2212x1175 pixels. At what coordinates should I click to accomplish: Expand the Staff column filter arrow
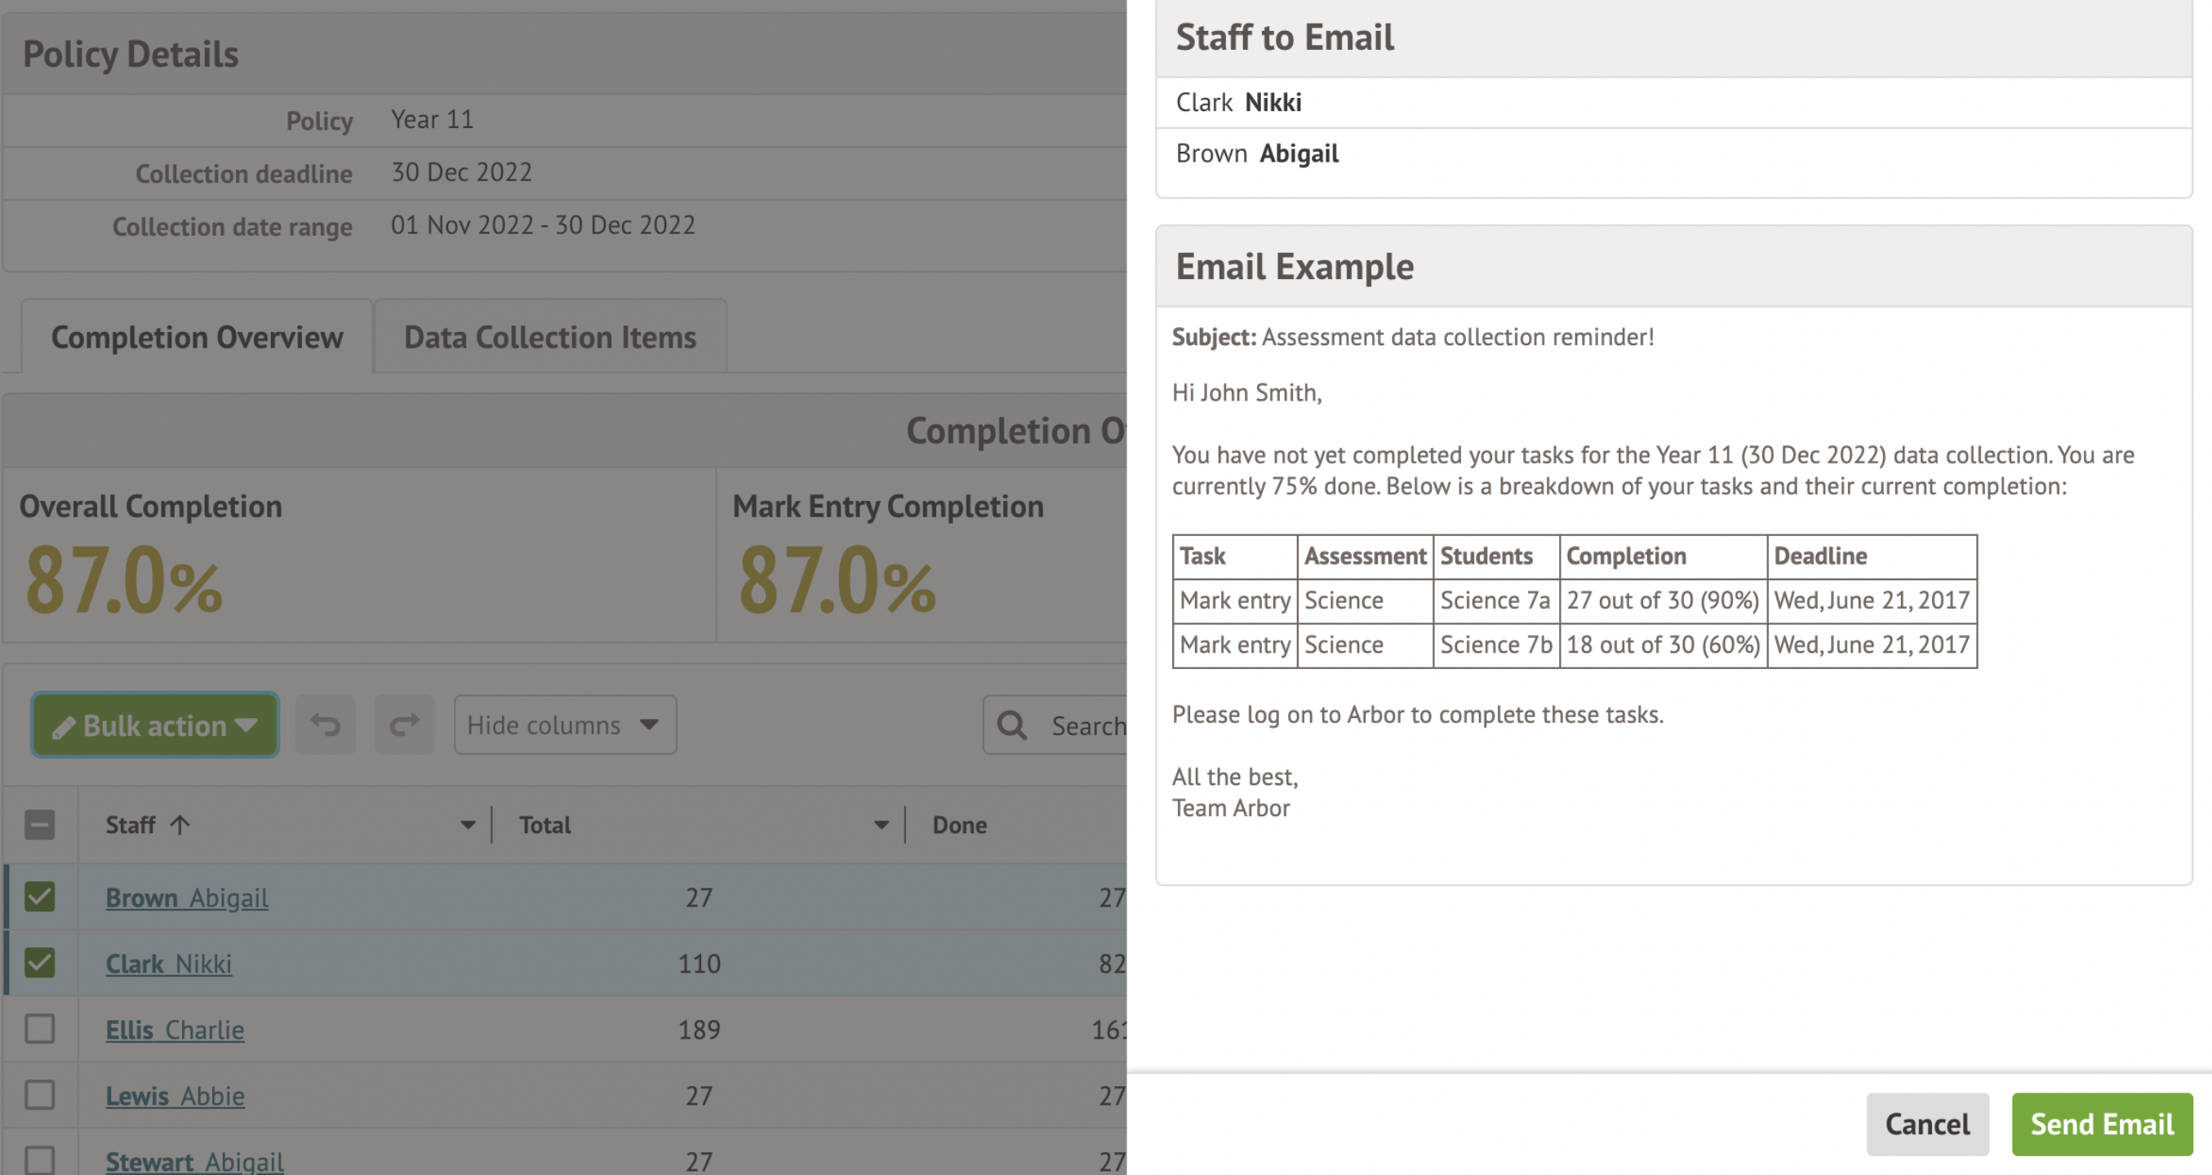click(x=467, y=825)
